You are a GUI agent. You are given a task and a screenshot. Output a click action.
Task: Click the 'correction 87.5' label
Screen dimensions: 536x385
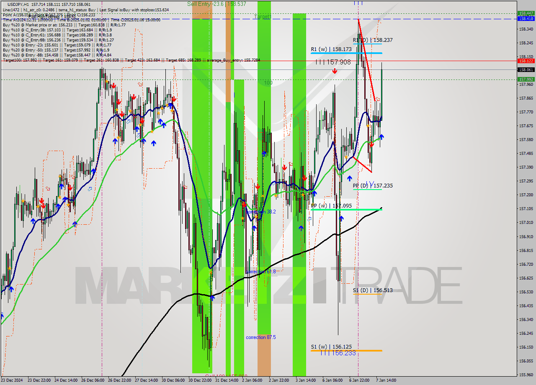261,337
